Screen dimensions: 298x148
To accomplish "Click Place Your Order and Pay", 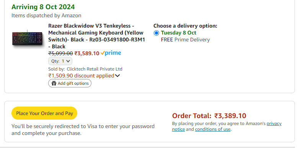I will pyautogui.click(x=44, y=113).
